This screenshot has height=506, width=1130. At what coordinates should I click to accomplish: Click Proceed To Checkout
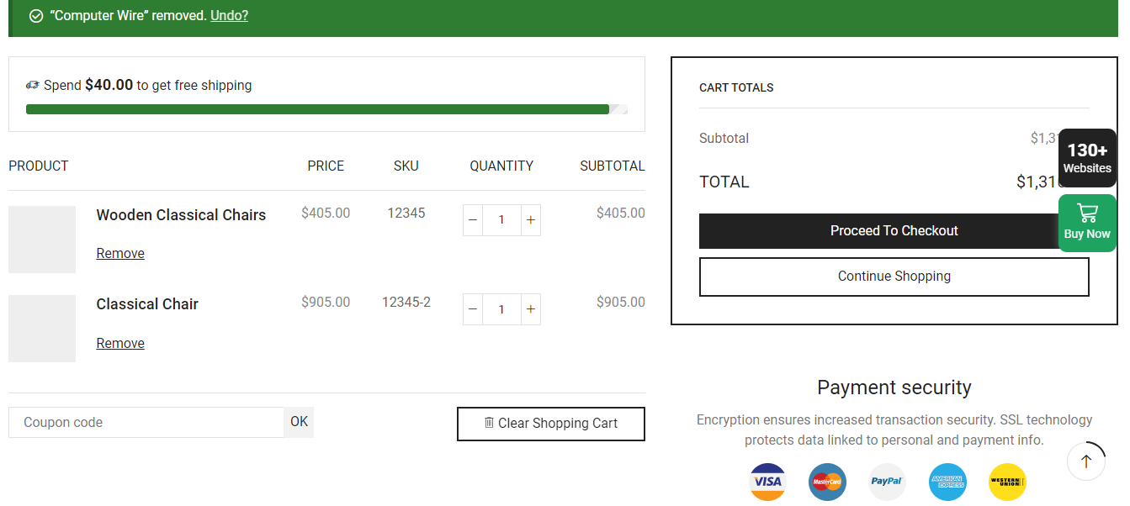(894, 230)
